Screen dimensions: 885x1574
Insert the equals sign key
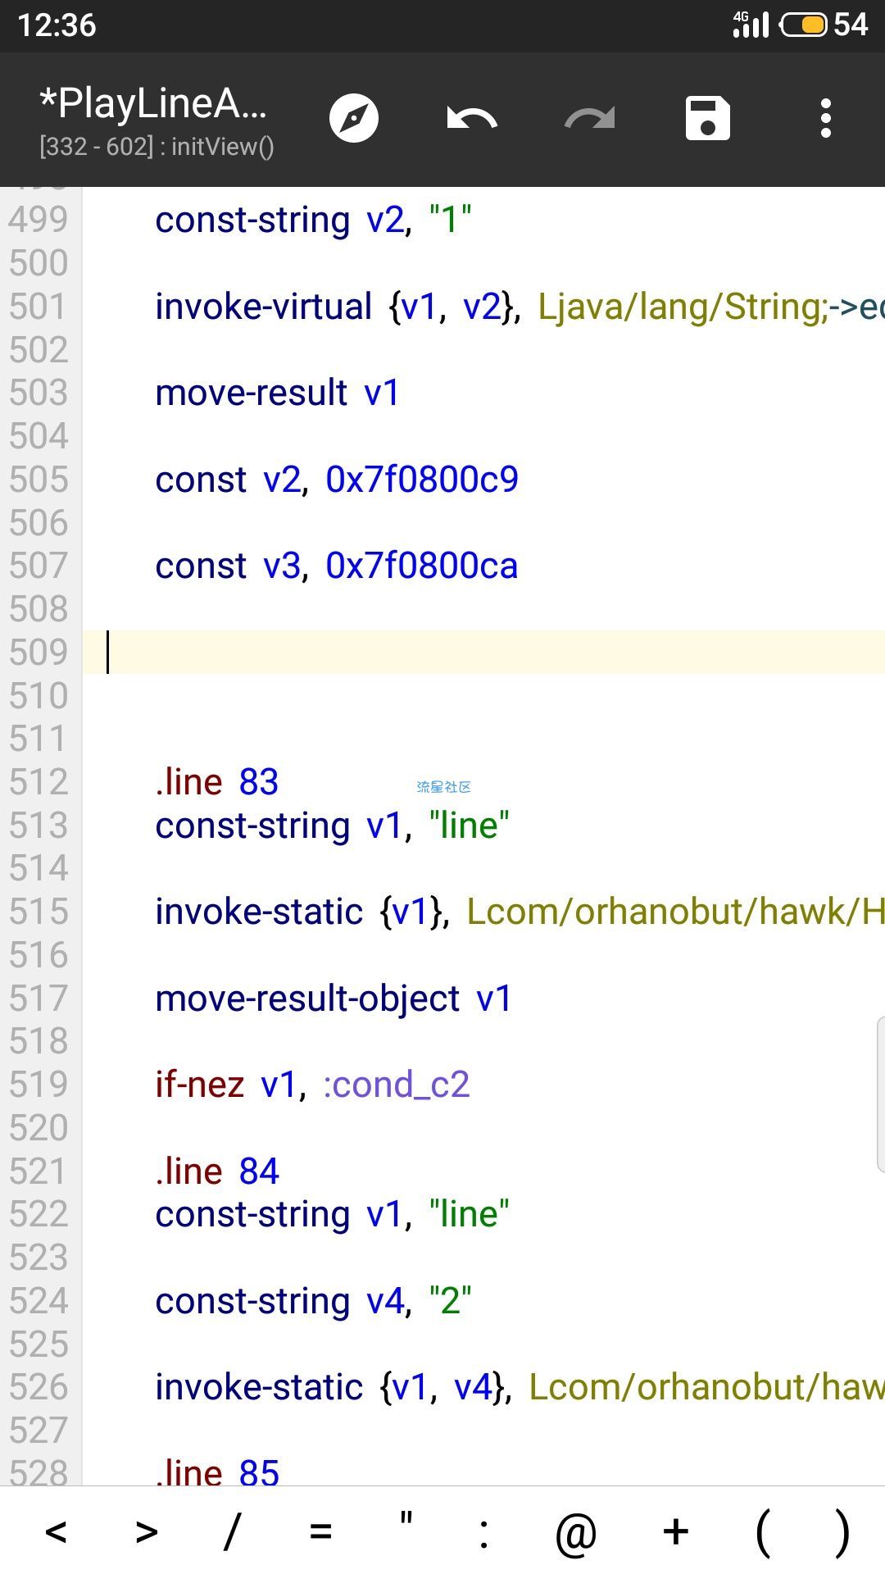[x=320, y=1531]
